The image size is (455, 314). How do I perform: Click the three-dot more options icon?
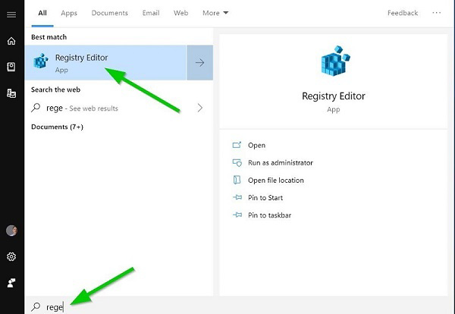point(437,13)
